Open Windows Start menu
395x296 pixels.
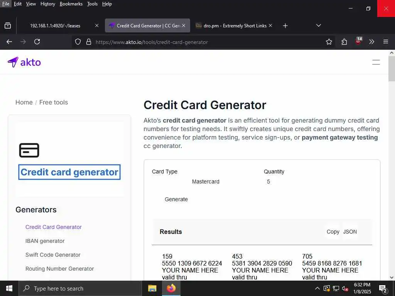9,288
